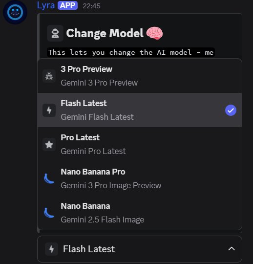Click the brain emoji in the title

point(154,33)
